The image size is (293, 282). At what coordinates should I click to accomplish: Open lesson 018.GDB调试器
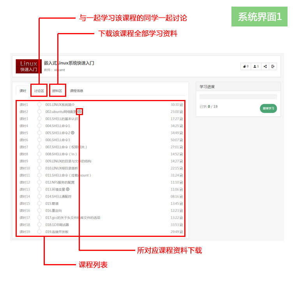click(x=57, y=225)
